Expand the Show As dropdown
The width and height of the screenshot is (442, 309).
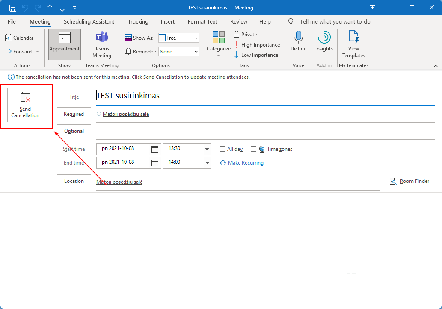(196, 38)
